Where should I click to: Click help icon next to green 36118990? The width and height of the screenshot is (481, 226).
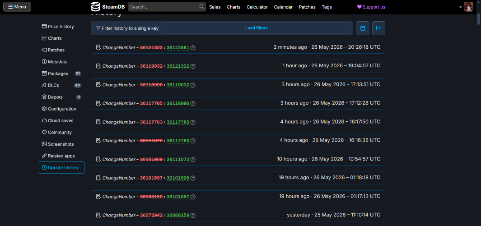click(x=193, y=104)
